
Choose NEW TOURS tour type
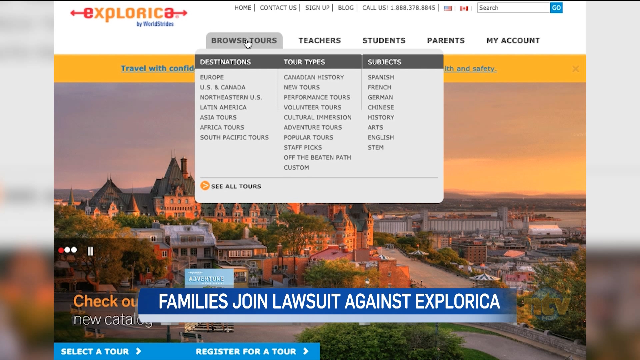[302, 87]
